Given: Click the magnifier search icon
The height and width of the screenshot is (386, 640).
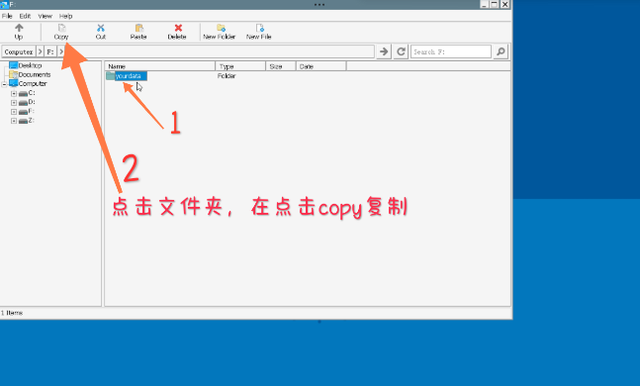Looking at the screenshot, I should pyautogui.click(x=501, y=51).
